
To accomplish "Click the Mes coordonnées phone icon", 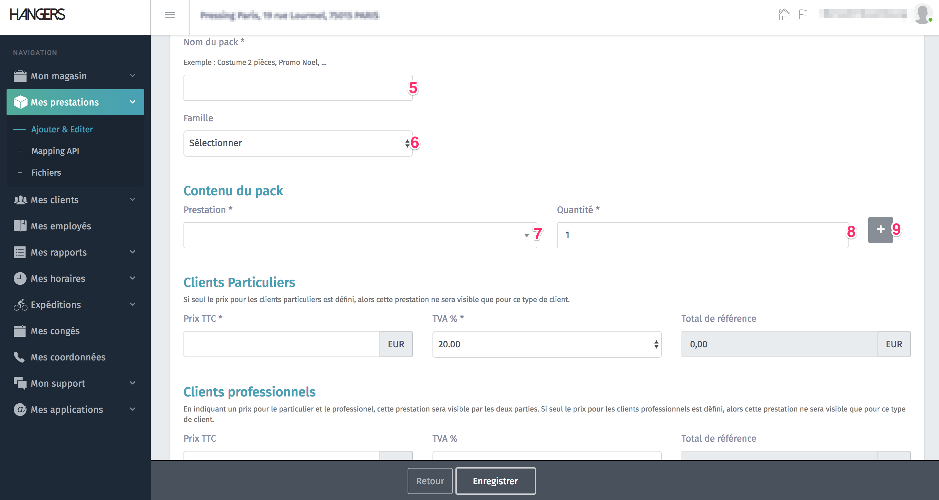I will (x=19, y=357).
